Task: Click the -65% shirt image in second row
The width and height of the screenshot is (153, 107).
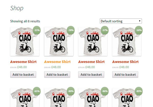Action: (23, 99)
